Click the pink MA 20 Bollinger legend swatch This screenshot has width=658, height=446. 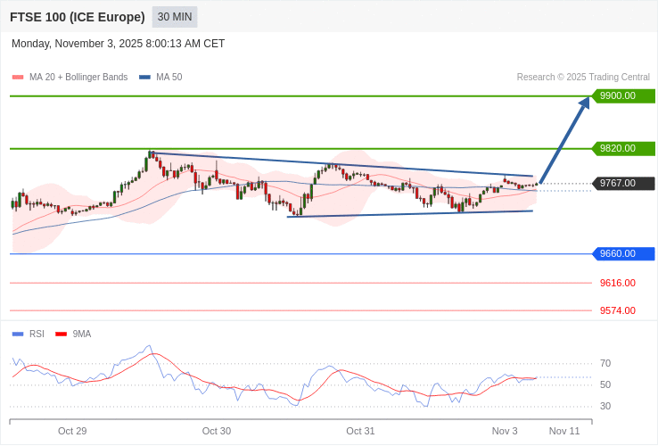[x=18, y=78]
